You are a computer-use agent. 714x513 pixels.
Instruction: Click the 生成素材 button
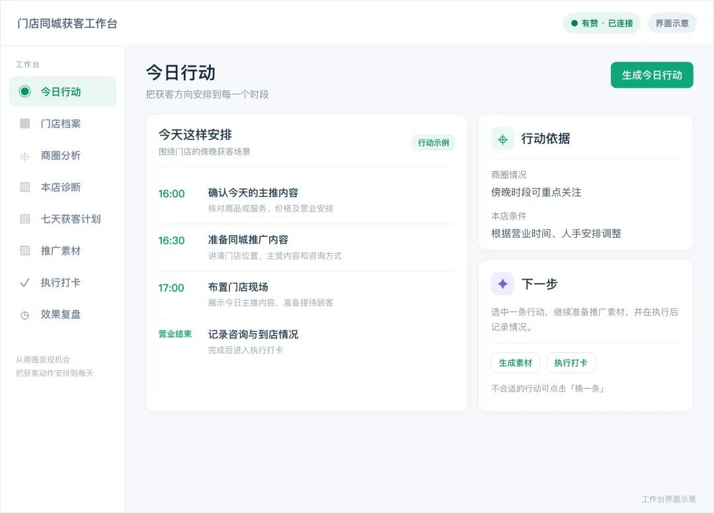click(516, 363)
